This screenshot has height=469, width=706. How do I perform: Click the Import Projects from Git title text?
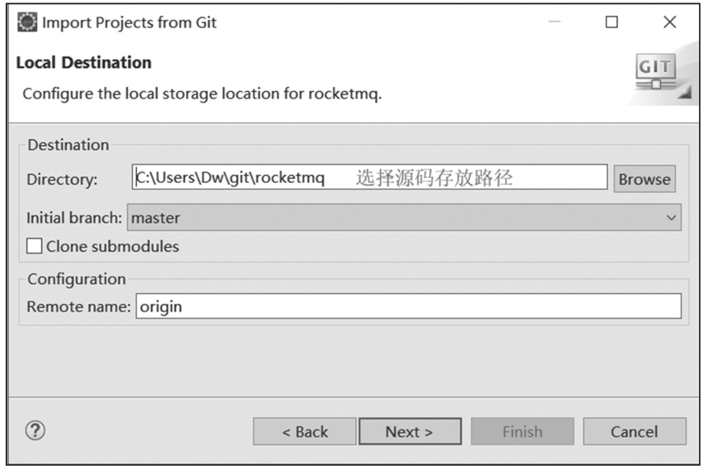(129, 23)
